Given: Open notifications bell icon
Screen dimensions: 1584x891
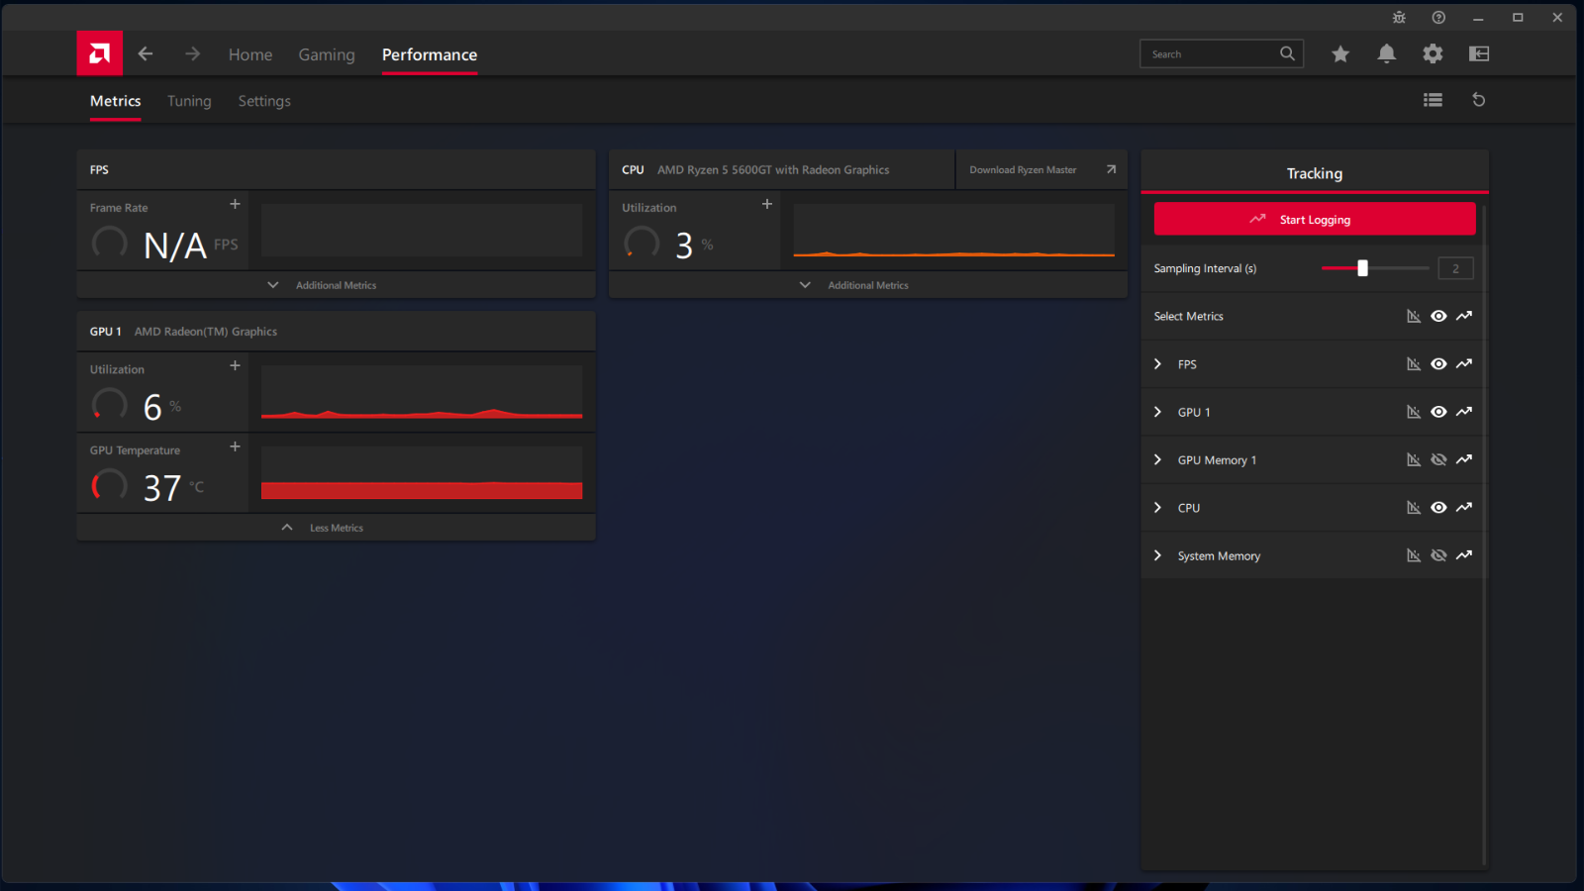Looking at the screenshot, I should point(1387,54).
